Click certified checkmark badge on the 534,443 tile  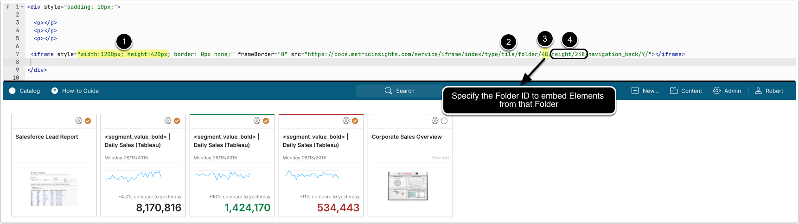(x=355, y=121)
